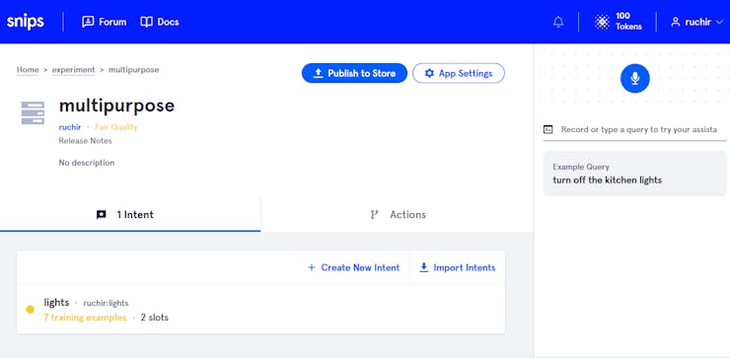Open the notifications bell icon

pos(558,22)
